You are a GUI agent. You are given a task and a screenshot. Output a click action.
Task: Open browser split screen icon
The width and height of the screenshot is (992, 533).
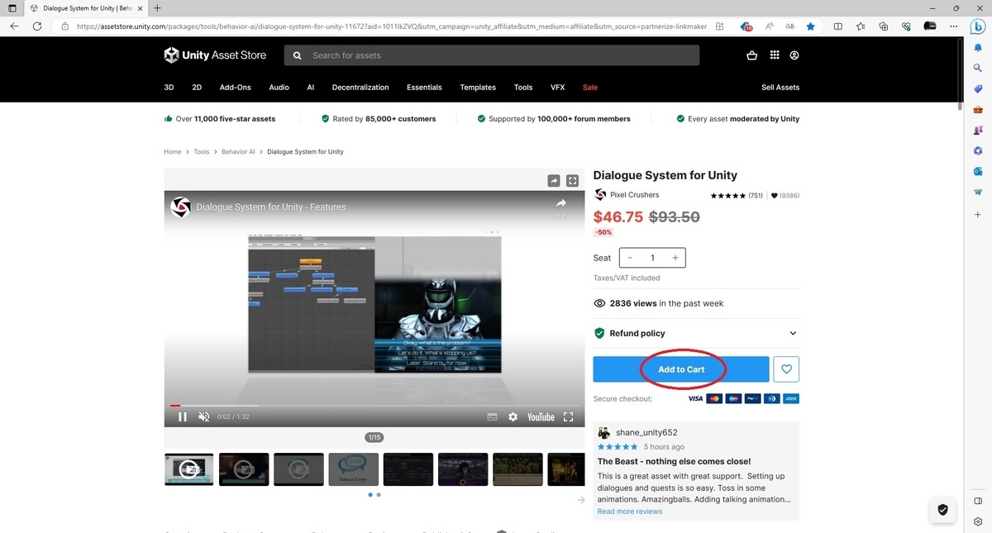click(x=838, y=26)
